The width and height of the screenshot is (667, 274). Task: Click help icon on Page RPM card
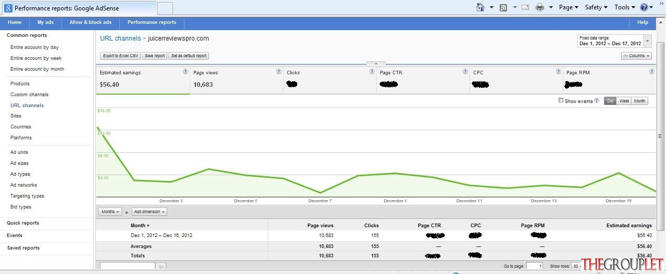[651, 72]
